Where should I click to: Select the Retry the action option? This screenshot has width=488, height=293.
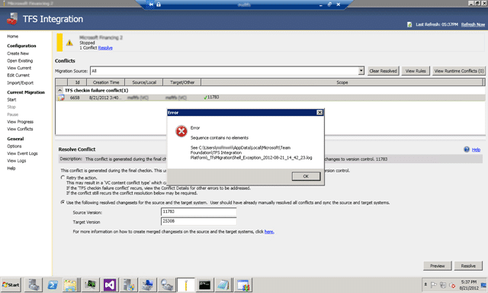point(63,178)
